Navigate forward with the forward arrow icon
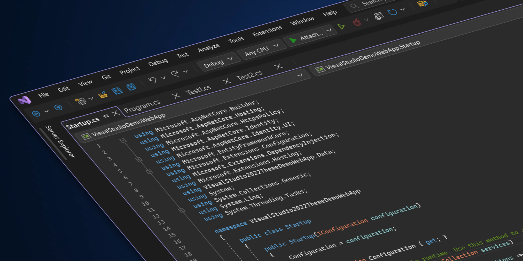This screenshot has width=523, height=261. point(58,107)
